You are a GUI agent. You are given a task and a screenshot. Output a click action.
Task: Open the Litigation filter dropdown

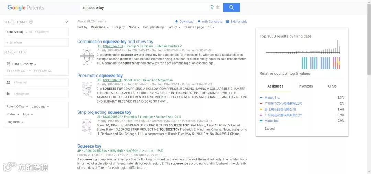pos(15,122)
